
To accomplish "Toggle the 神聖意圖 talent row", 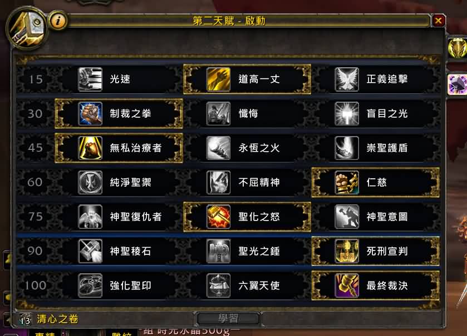I will pyautogui.click(x=376, y=217).
